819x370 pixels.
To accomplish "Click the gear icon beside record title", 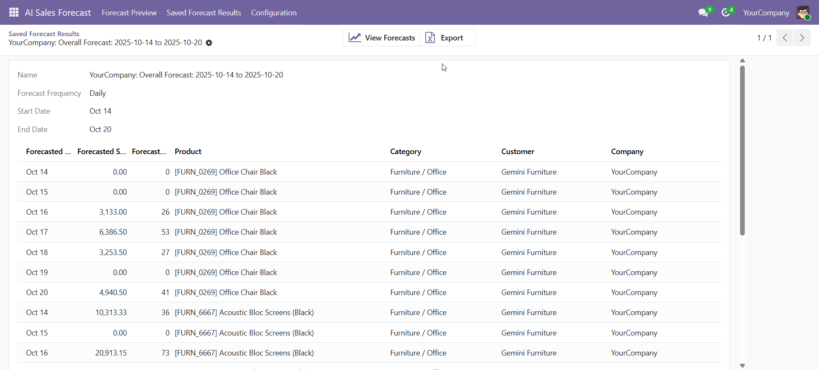I will tap(209, 43).
